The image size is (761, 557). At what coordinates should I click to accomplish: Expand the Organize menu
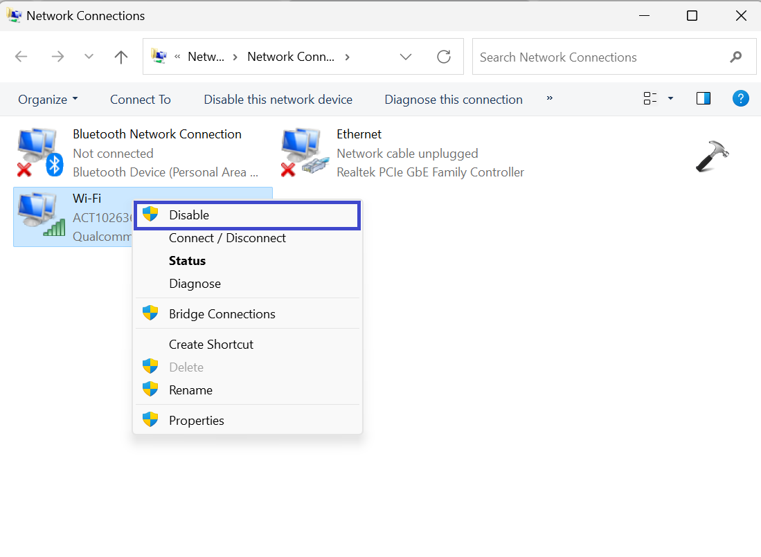click(x=48, y=100)
